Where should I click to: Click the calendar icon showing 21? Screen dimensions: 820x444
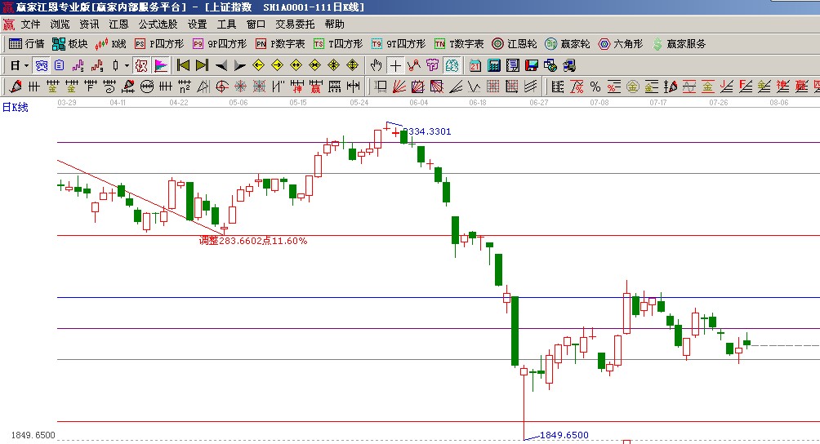[x=475, y=65]
